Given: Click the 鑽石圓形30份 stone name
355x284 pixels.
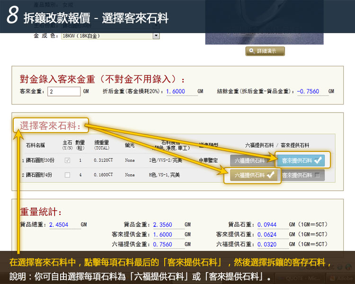Looking at the screenshot, I should tap(40, 160).
